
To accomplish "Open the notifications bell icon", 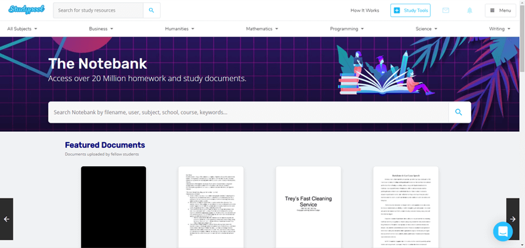I will click(470, 10).
